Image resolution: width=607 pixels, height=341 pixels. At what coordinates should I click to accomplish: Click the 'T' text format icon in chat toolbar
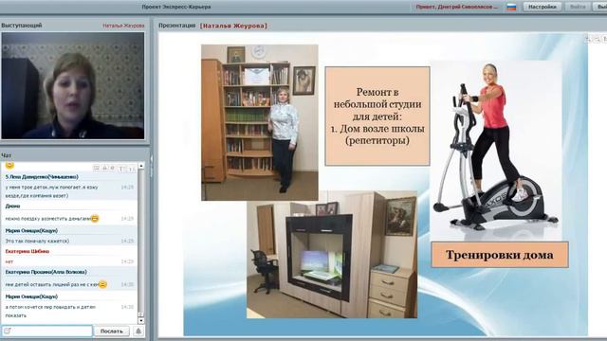click(x=121, y=169)
